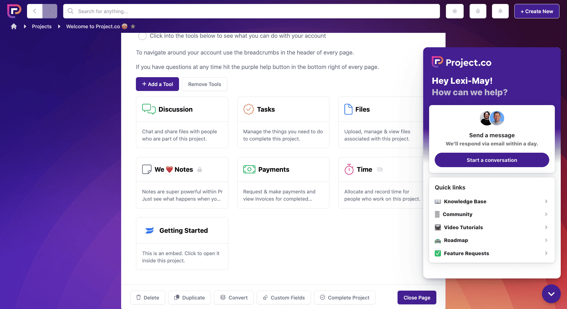
Task: Click the Project.co logo in header
Action: point(14,11)
